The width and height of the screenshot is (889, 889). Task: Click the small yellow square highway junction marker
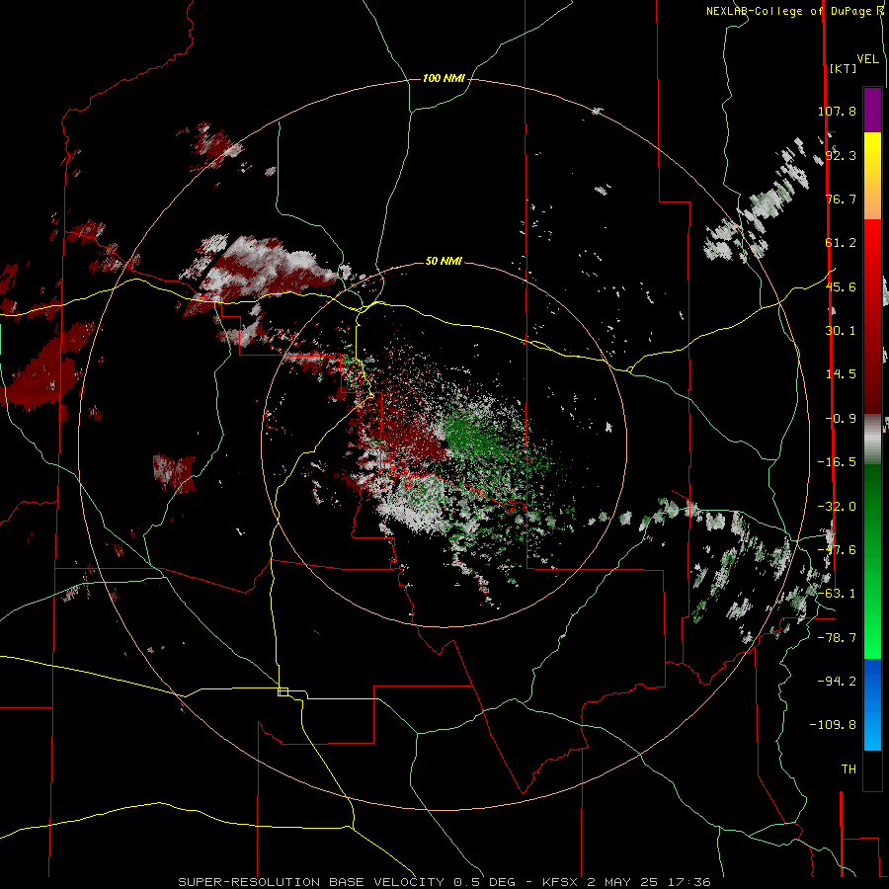[283, 691]
